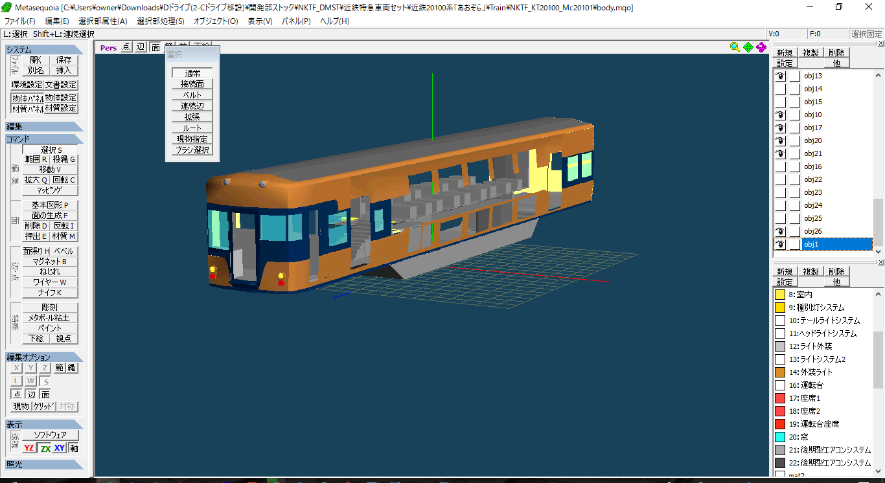Collapse the 編集オプション panel header
The image size is (885, 483).
click(x=44, y=357)
